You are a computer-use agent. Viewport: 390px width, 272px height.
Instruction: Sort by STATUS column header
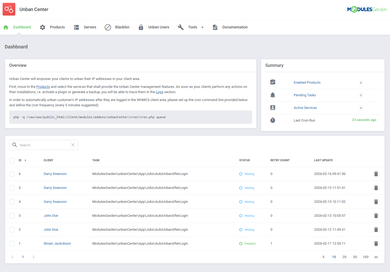244,160
